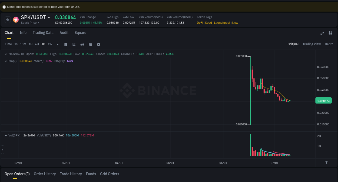The width and height of the screenshot is (338, 182).
Task: Switch to the Trading Data tab
Action: pyautogui.click(x=43, y=33)
